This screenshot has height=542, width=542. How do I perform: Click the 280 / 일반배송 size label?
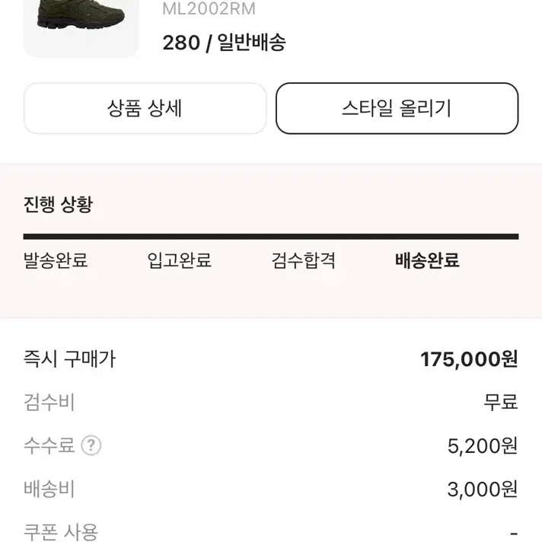click(224, 43)
